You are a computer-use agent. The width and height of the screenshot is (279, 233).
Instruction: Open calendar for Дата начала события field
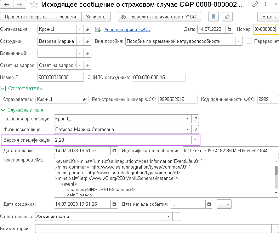[209, 204]
